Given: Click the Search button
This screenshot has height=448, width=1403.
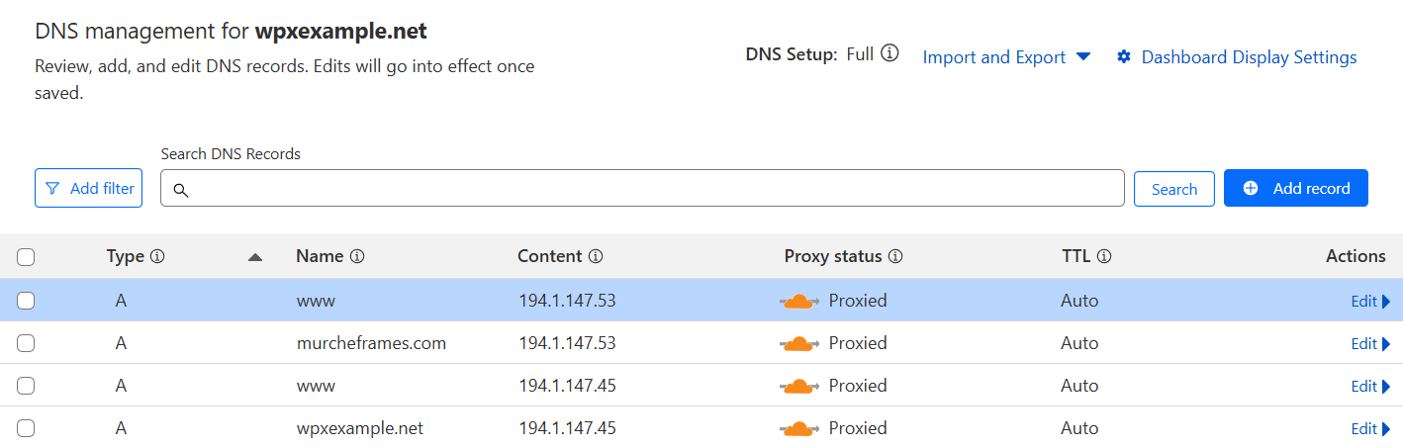Looking at the screenshot, I should pos(1174,189).
